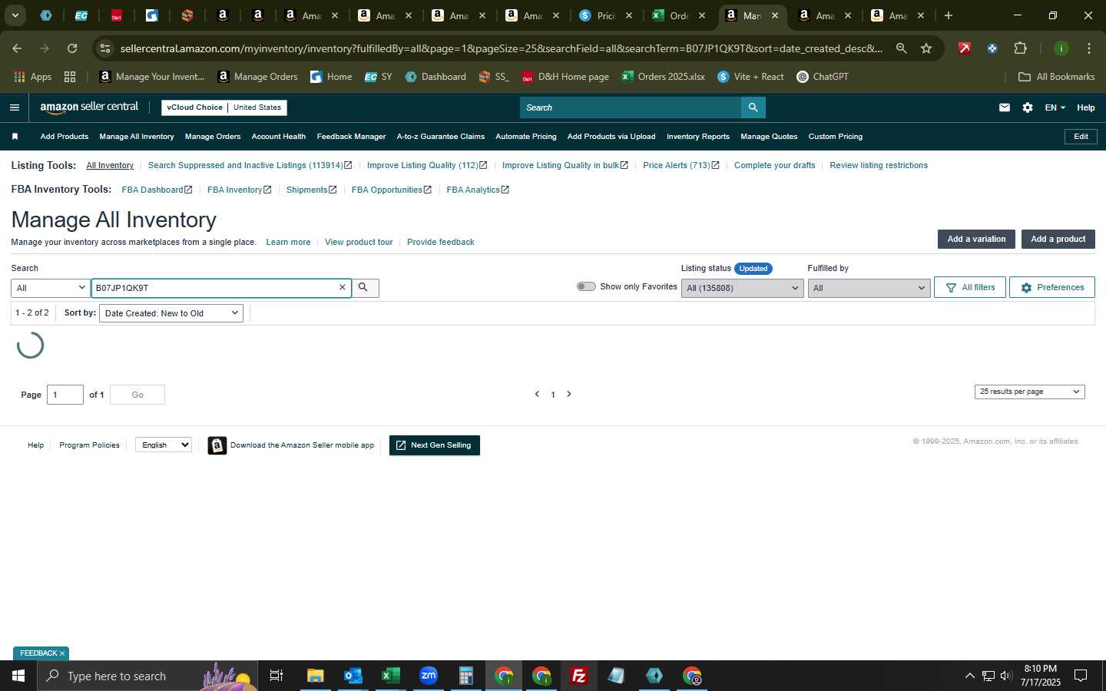
Task: Open the Listing status All (135808) dropdown
Action: point(742,288)
